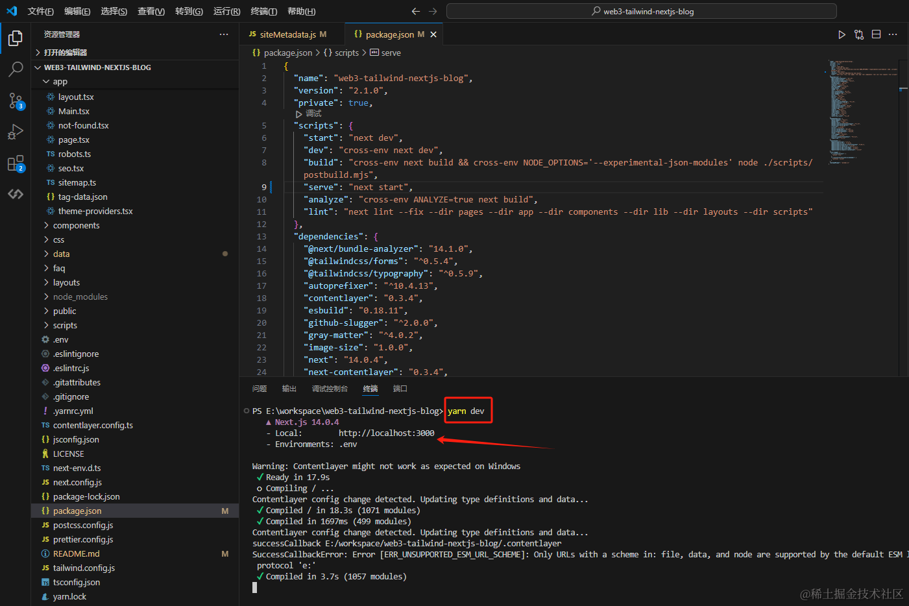Viewport: 909px width, 606px height.
Task: Open next.config.js in the file tree
Action: coord(135,483)
